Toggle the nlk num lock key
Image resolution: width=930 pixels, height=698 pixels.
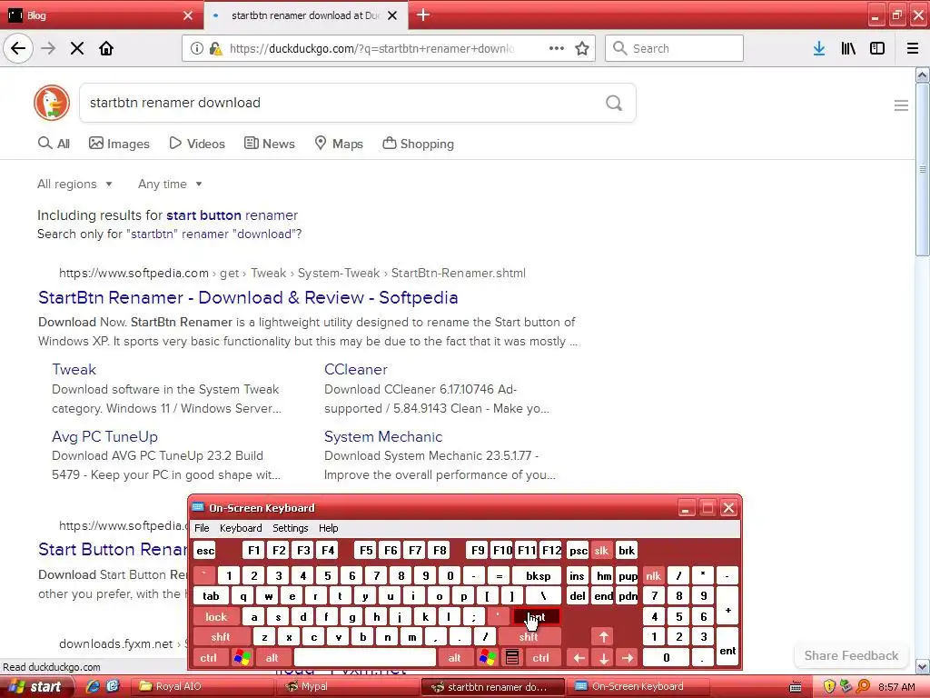(654, 575)
